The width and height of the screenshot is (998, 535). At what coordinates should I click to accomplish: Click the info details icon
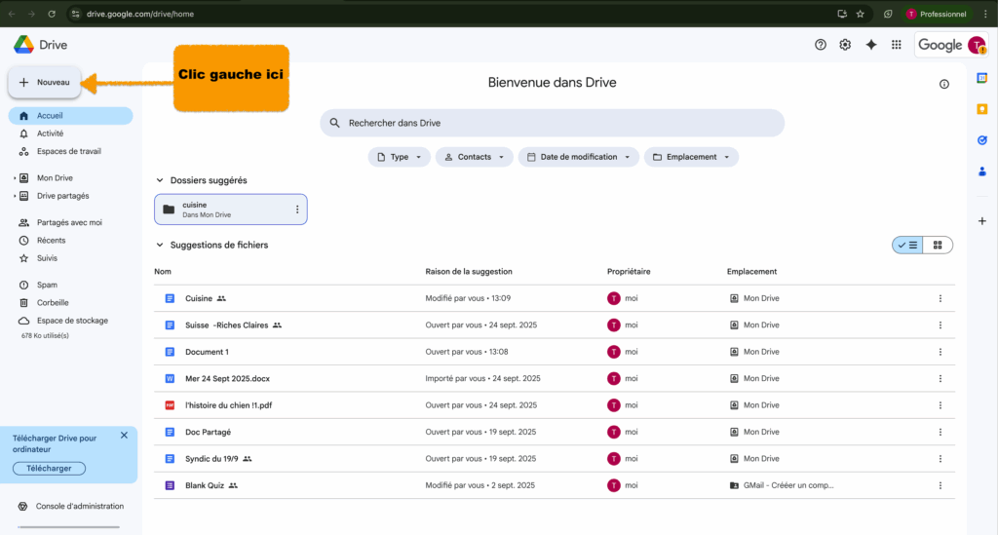tap(943, 84)
